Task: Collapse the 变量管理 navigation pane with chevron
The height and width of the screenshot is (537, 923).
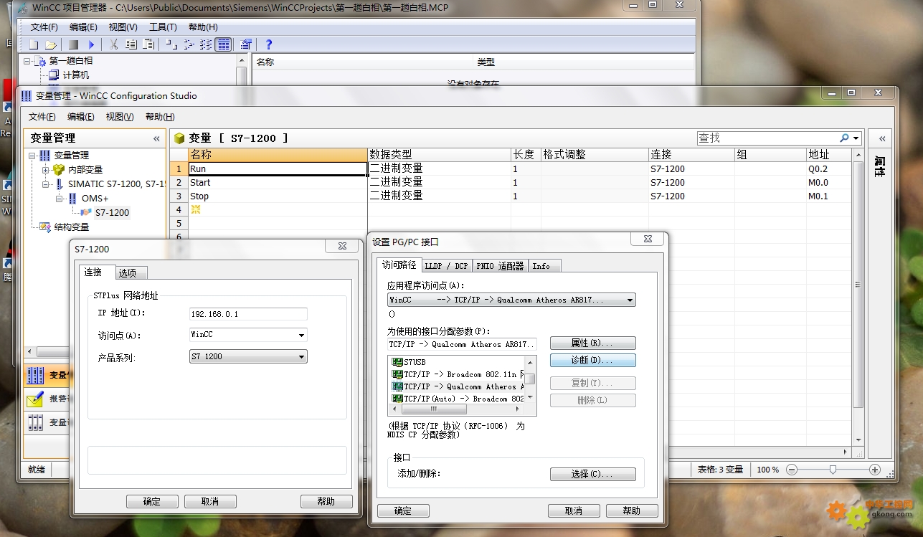Action: pos(156,138)
